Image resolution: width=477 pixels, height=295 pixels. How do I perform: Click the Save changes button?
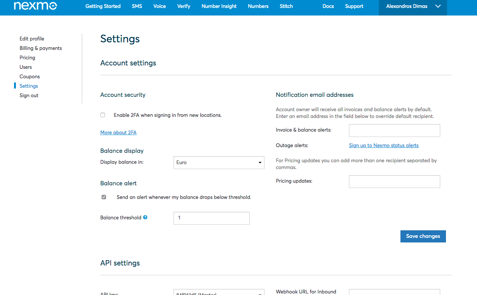(x=423, y=236)
